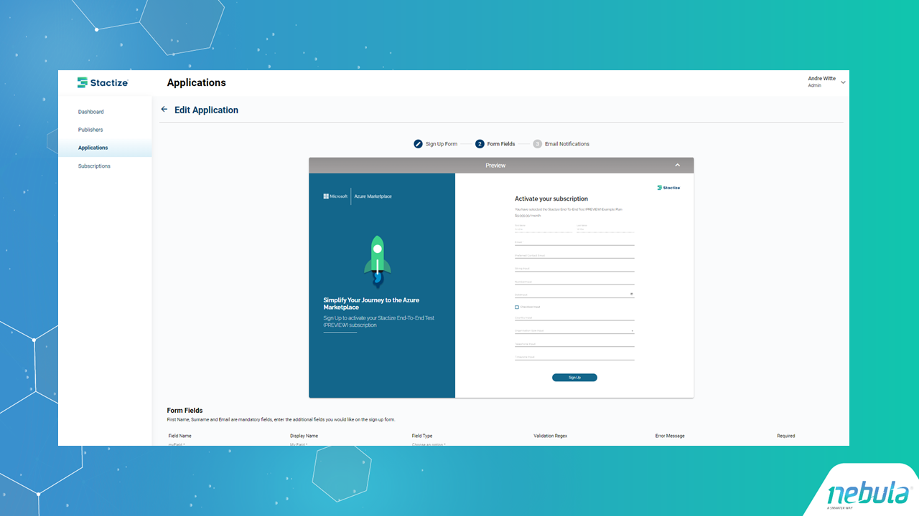
Task: Click the Form Fields section heading
Action: pos(185,411)
